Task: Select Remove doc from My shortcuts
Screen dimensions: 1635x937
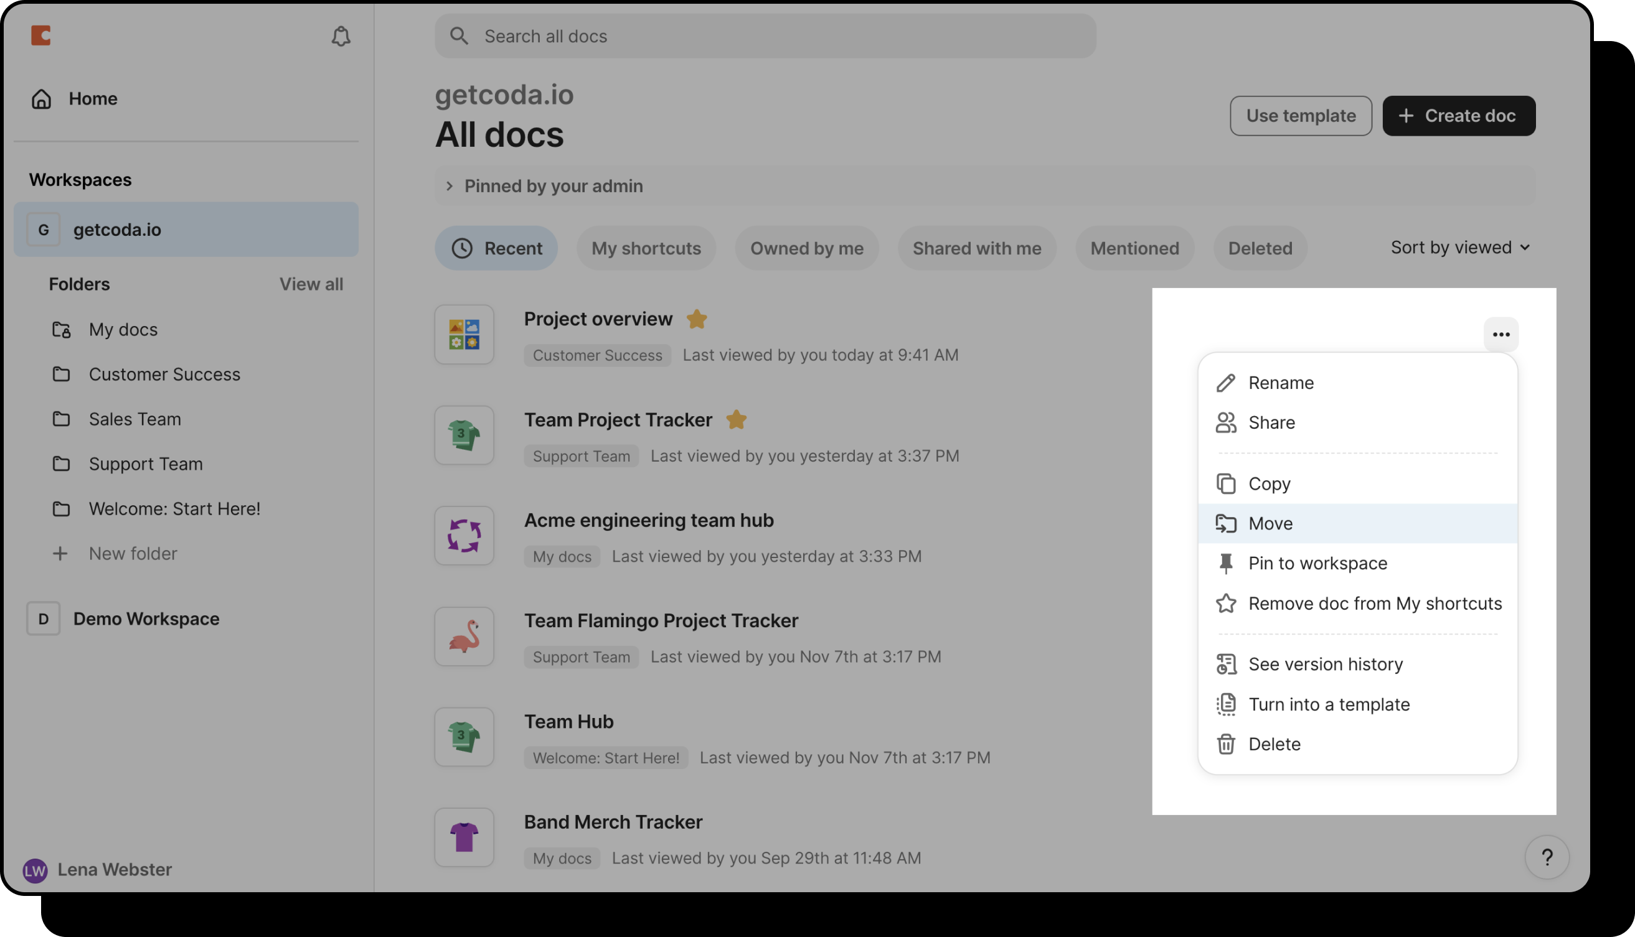Action: point(1374,604)
